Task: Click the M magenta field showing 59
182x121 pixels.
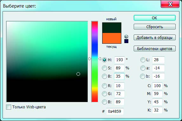Action: [x=157, y=94]
